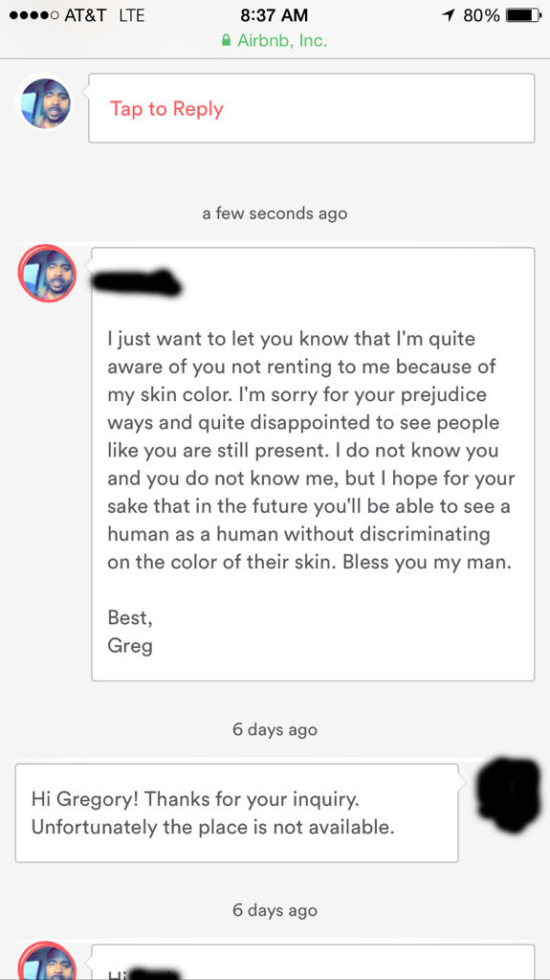Tap the Tap to Reply field
Image resolution: width=550 pixels, height=980 pixels.
point(311,108)
